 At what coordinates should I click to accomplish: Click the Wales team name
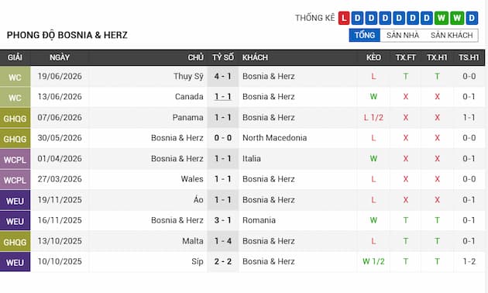click(192, 179)
